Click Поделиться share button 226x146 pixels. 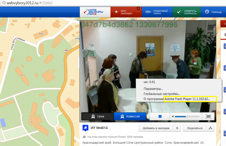(x=195, y=128)
